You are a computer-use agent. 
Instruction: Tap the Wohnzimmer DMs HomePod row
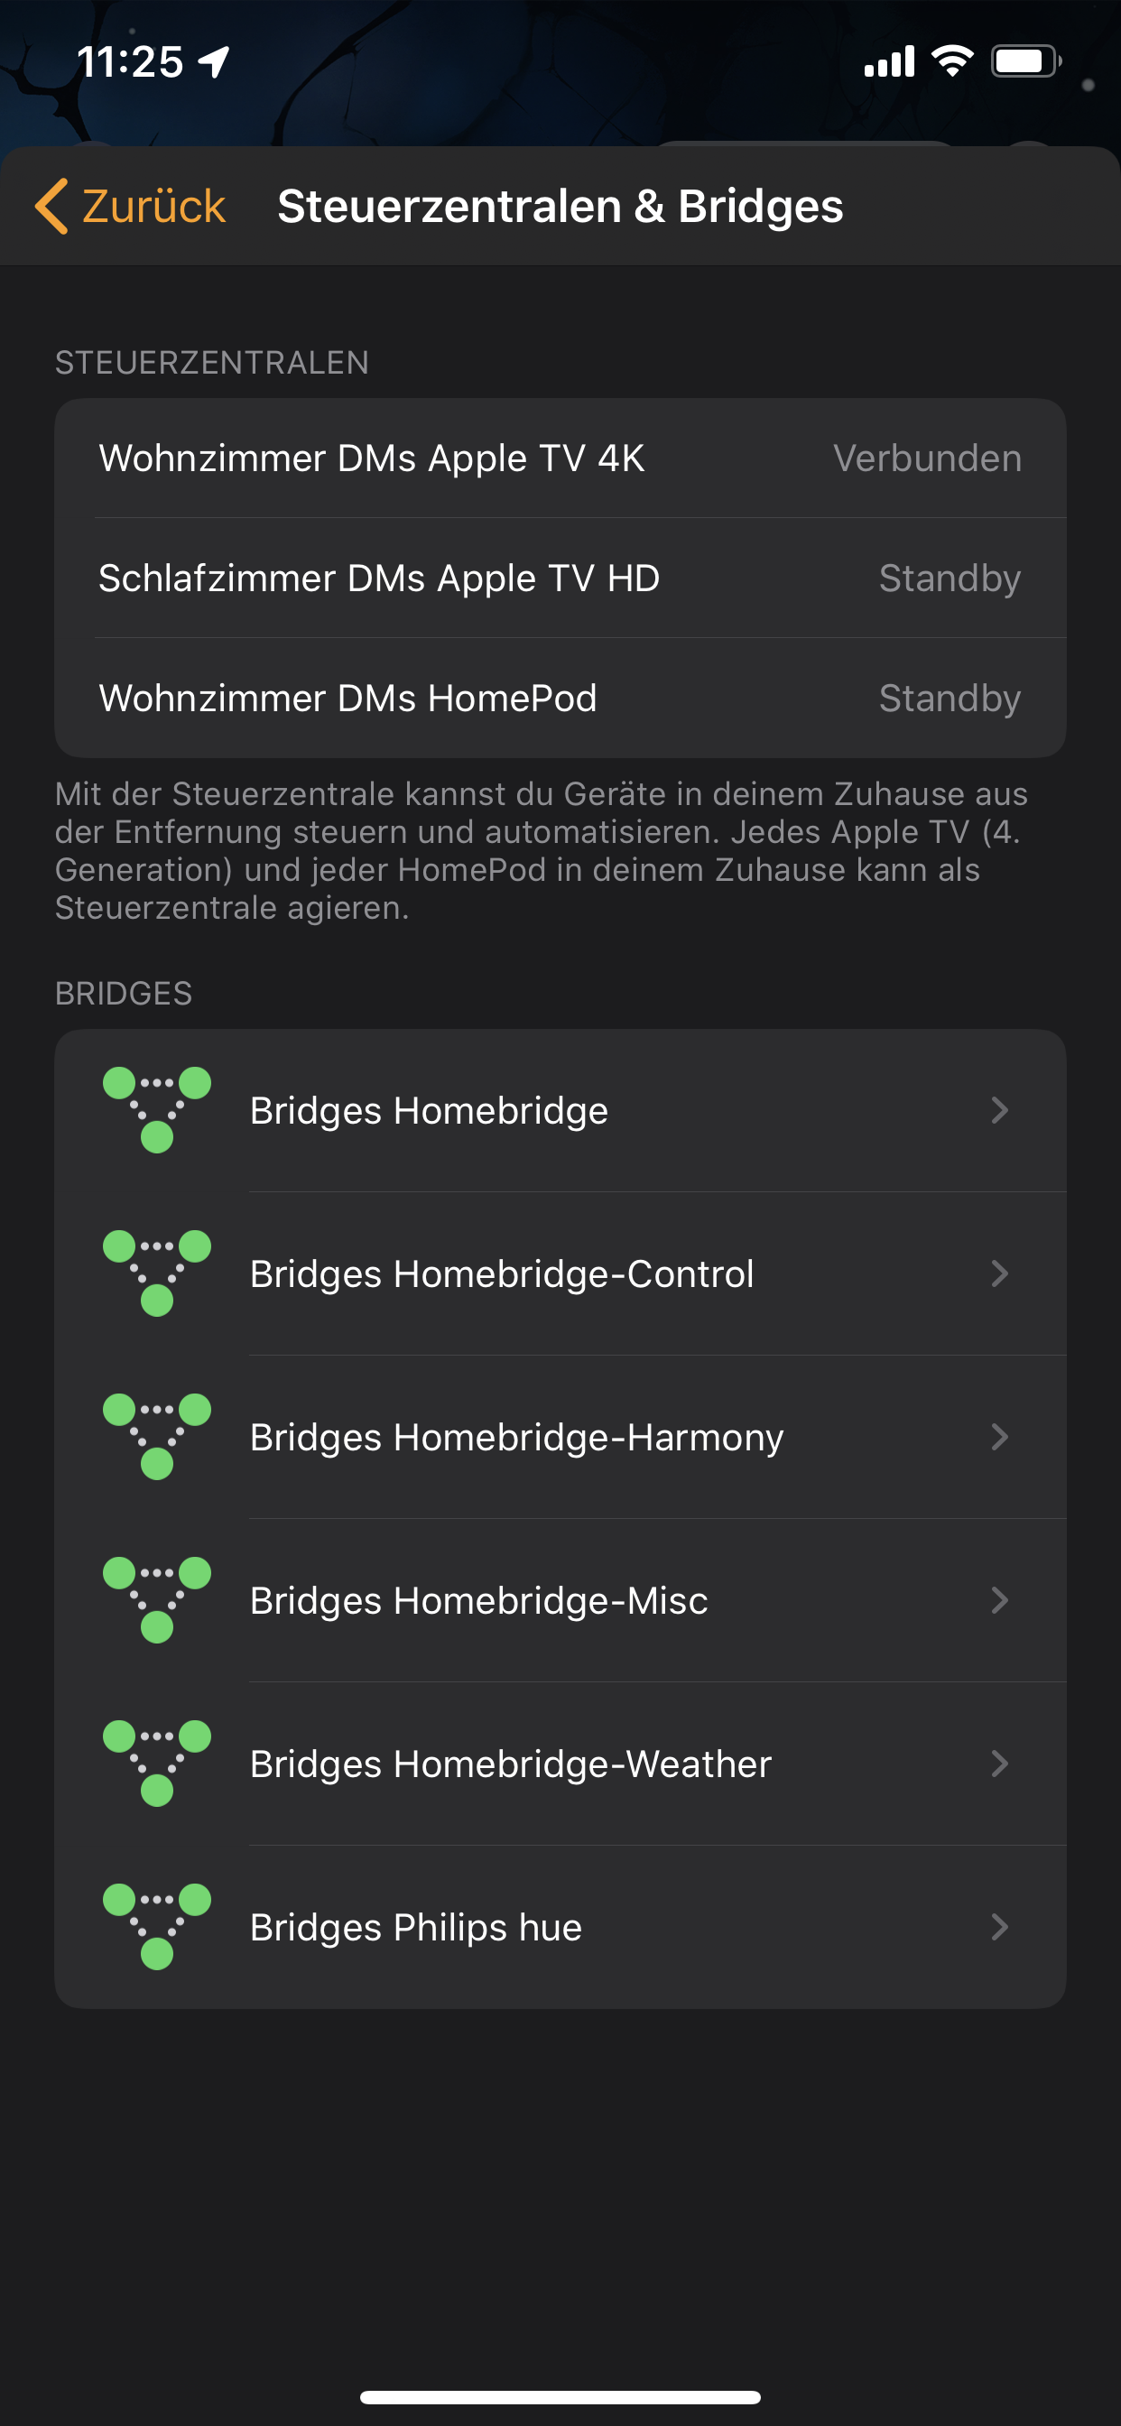560,698
